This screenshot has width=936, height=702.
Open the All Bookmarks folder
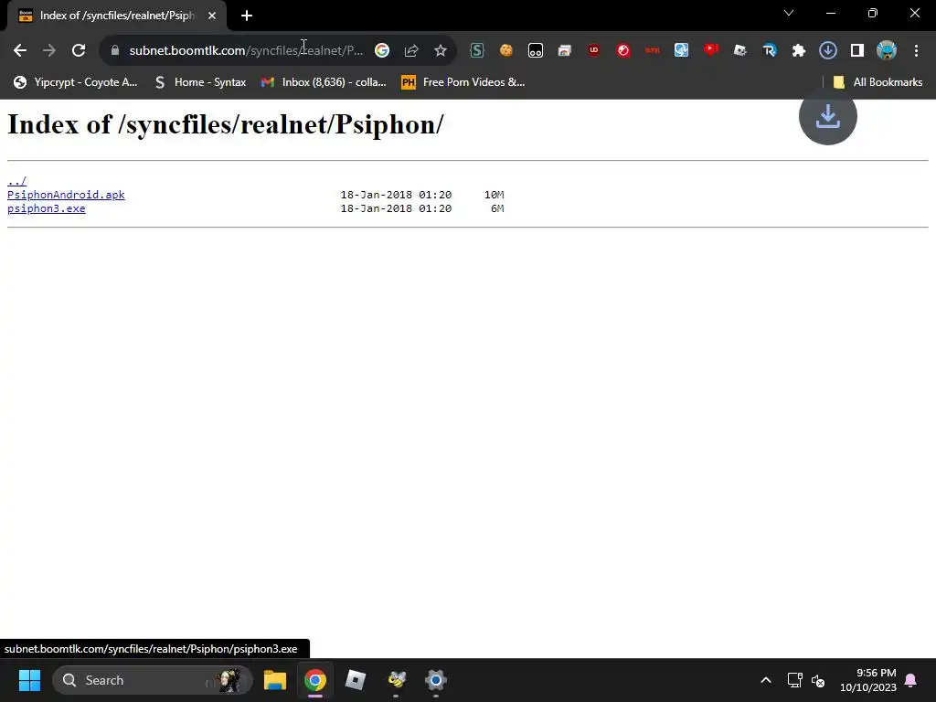coord(877,82)
